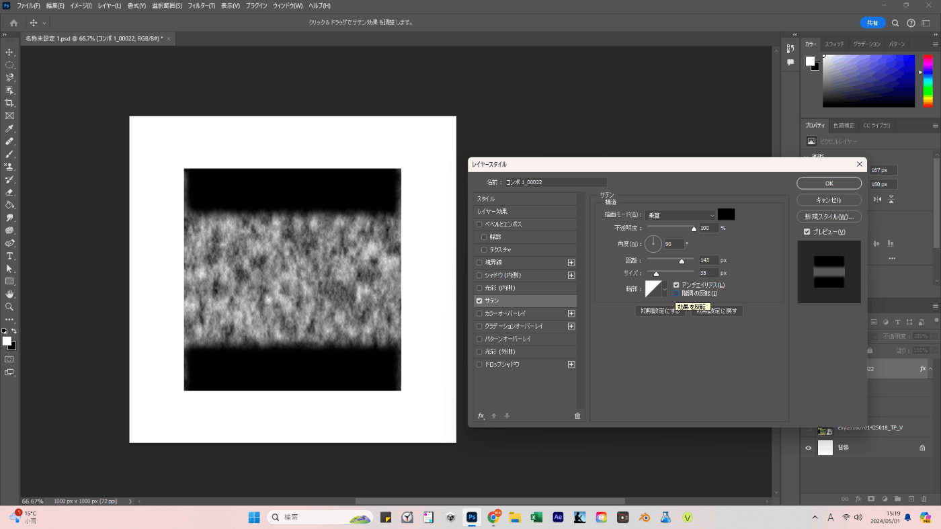Enable the ドロップシャドウ checkbox

coord(479,364)
